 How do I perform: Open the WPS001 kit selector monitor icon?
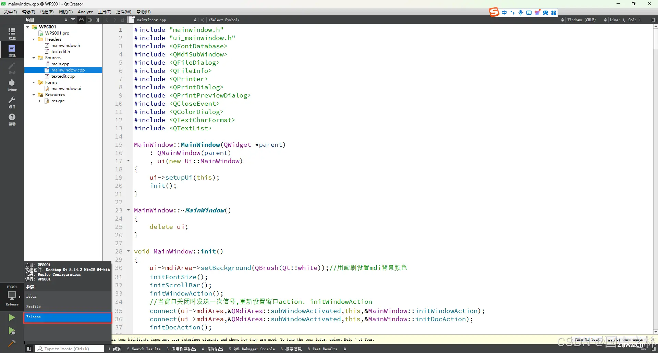[x=12, y=295]
